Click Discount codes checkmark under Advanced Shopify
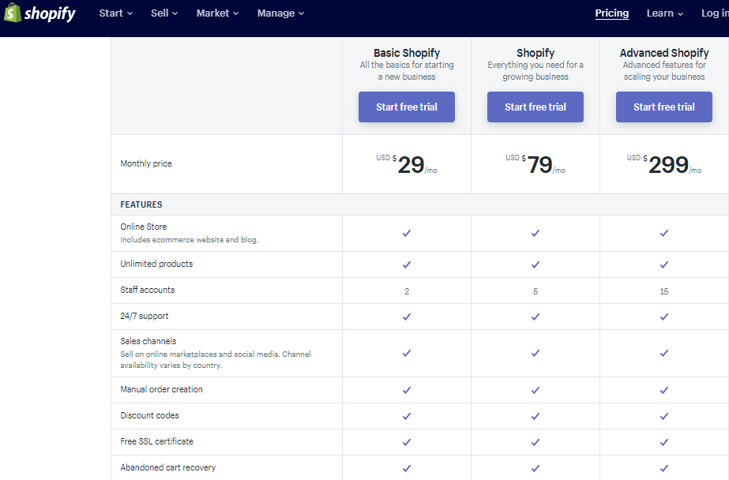 click(x=664, y=416)
